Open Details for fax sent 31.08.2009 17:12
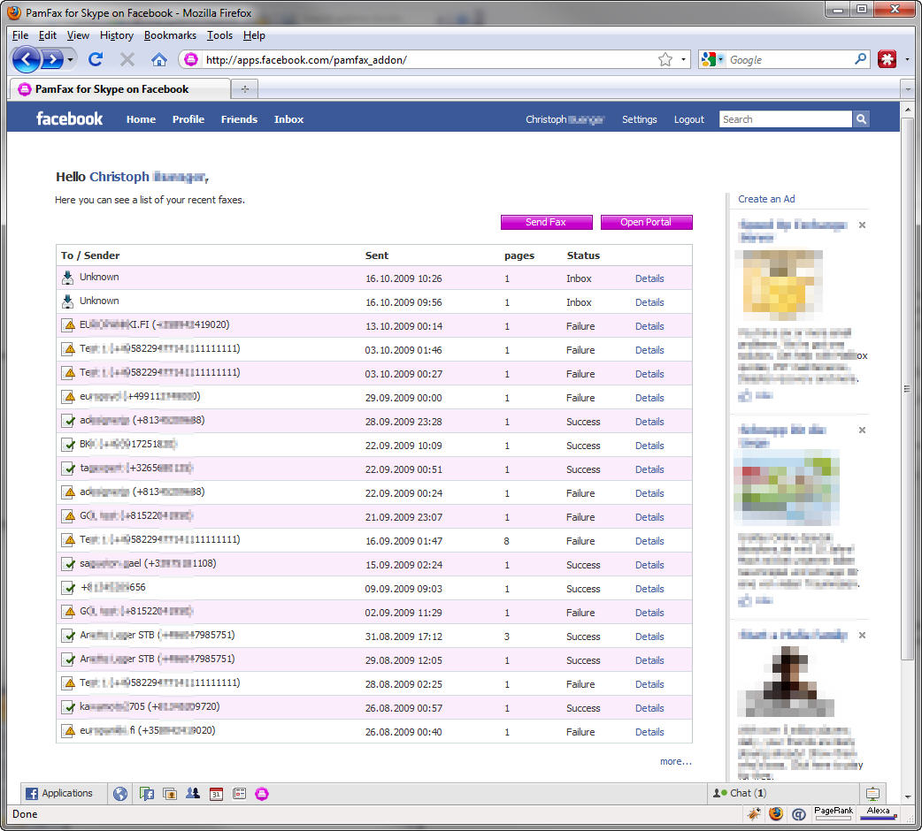Image resolution: width=922 pixels, height=831 pixels. [x=649, y=636]
